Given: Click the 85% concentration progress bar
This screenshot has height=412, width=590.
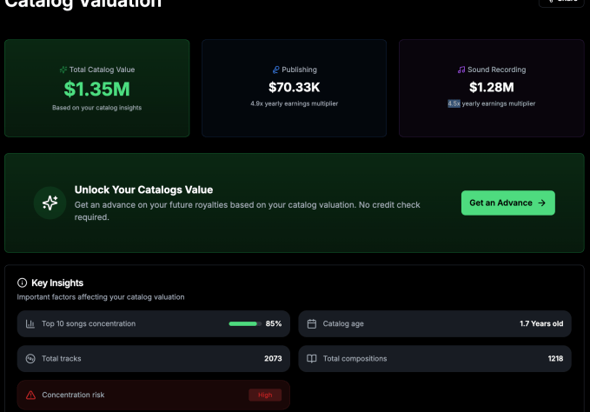Looking at the screenshot, I should pos(245,323).
